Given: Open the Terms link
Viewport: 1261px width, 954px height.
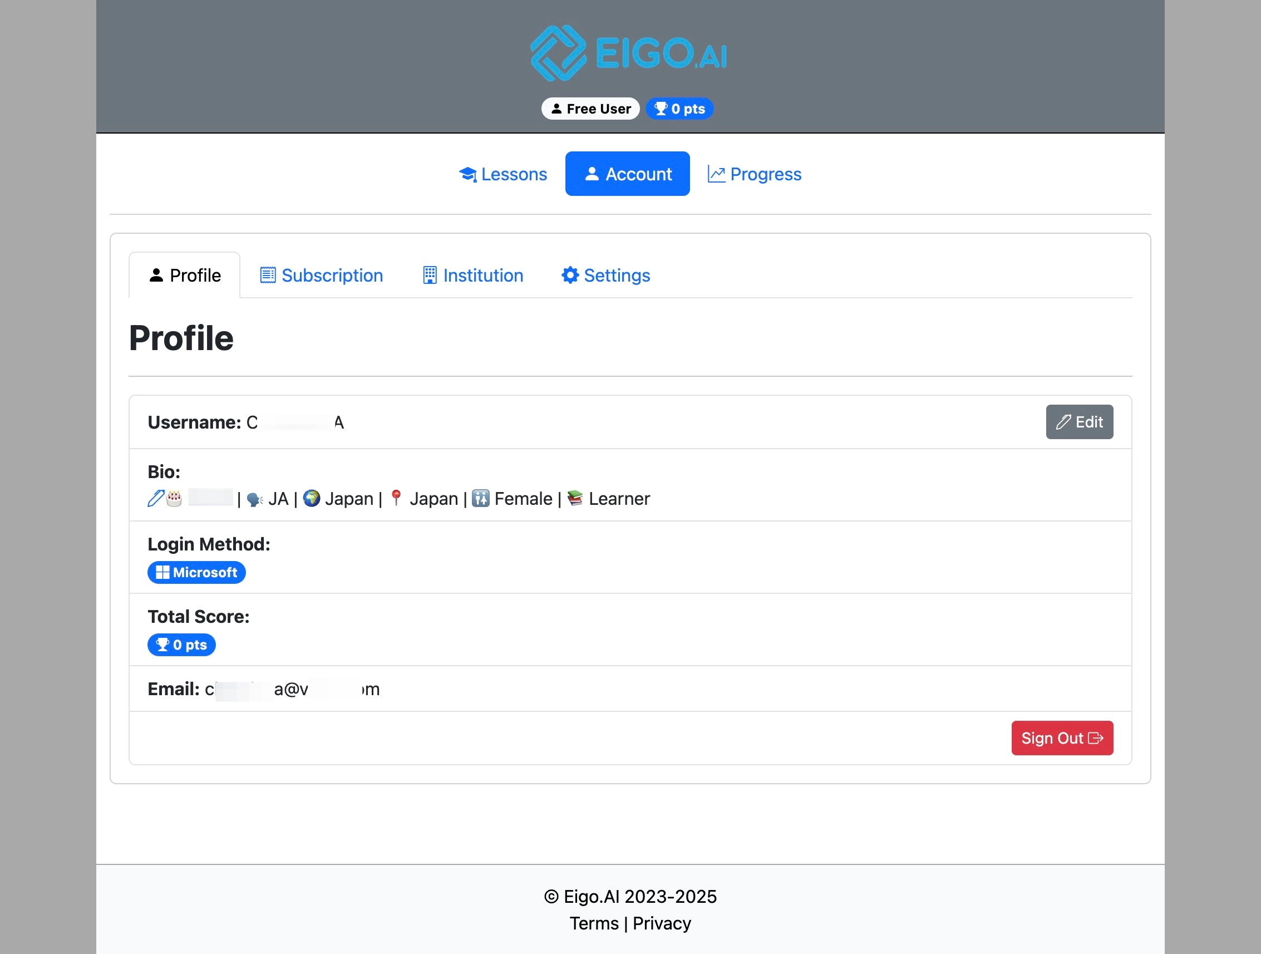Looking at the screenshot, I should 594,923.
